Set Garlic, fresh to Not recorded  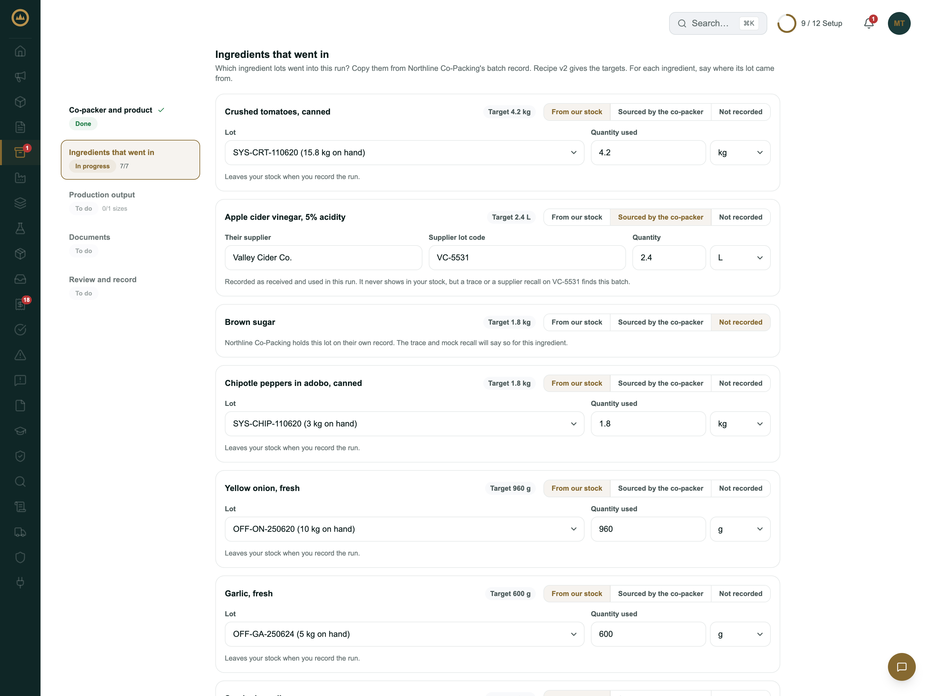740,593
